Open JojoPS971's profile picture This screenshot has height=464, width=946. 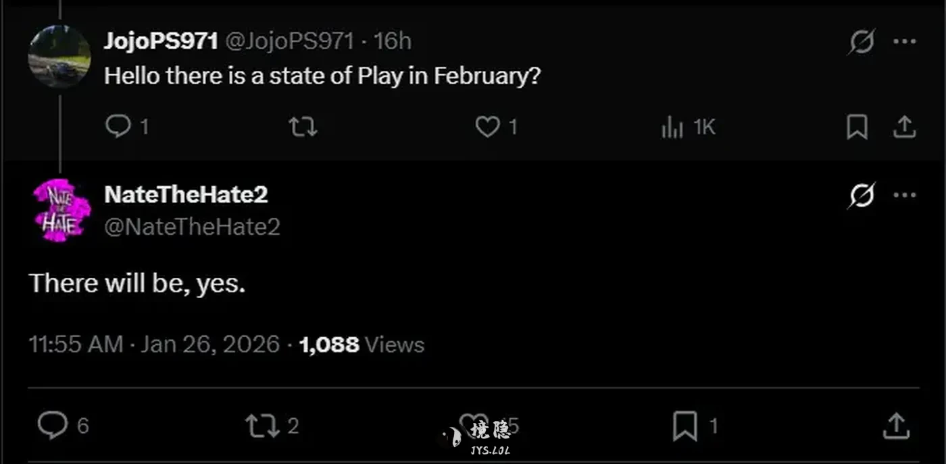click(59, 57)
